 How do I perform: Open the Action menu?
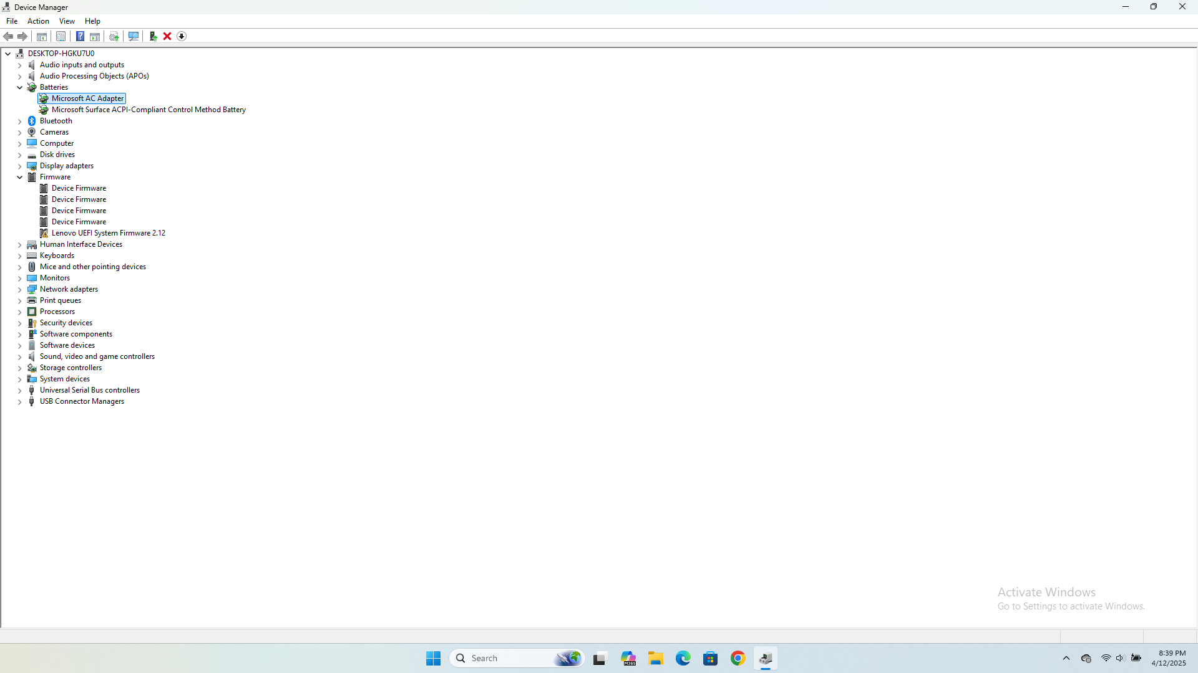click(38, 21)
